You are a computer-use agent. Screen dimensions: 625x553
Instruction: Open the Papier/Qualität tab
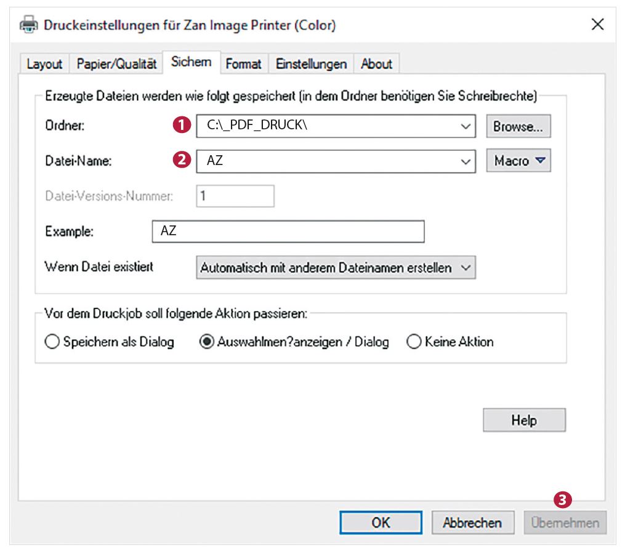[x=117, y=63]
